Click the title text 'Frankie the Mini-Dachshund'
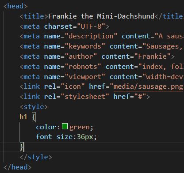The image size is (184, 173). point(101,16)
